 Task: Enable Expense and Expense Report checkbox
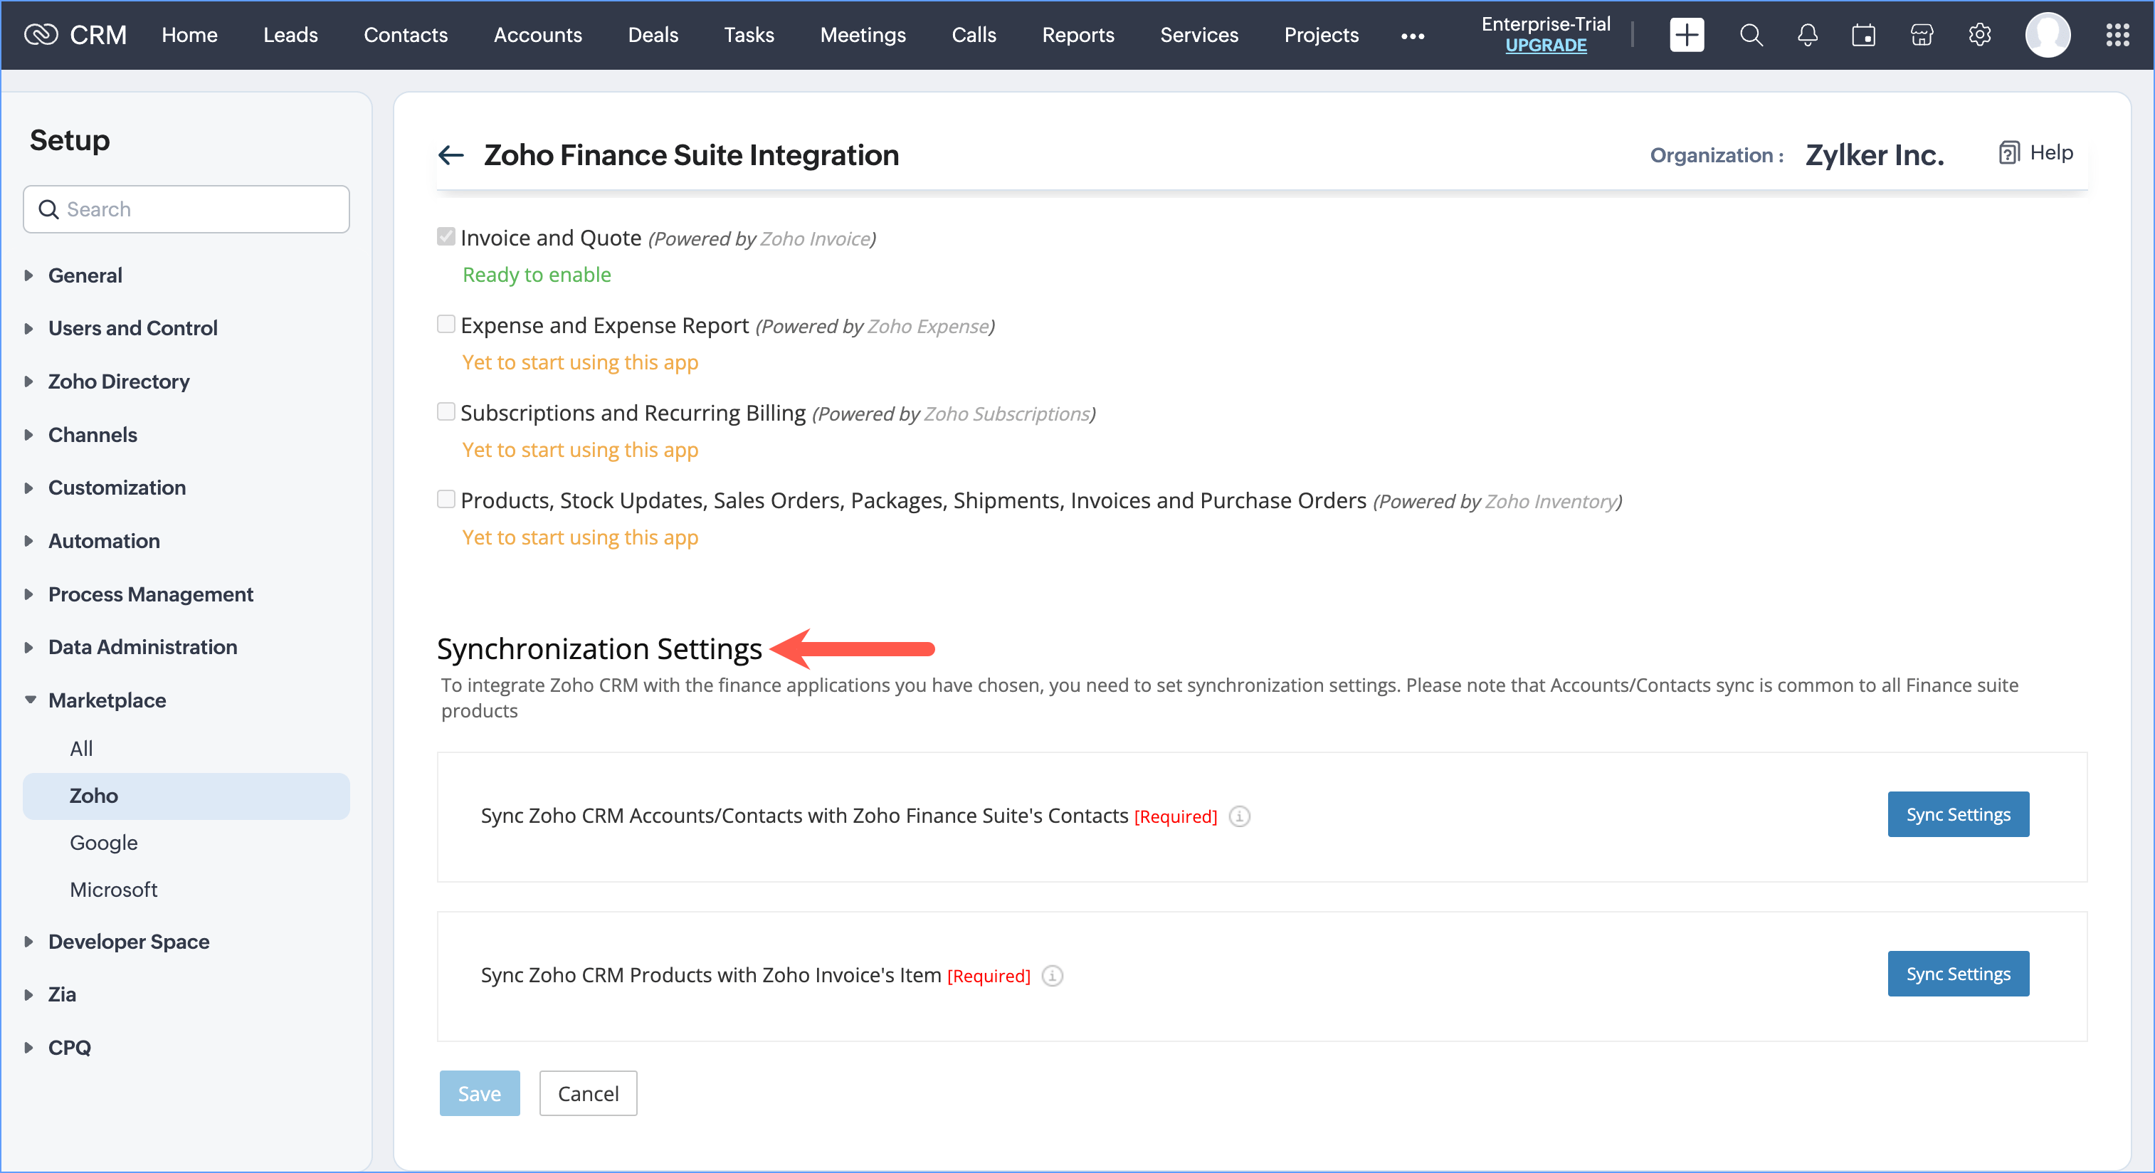[446, 325]
